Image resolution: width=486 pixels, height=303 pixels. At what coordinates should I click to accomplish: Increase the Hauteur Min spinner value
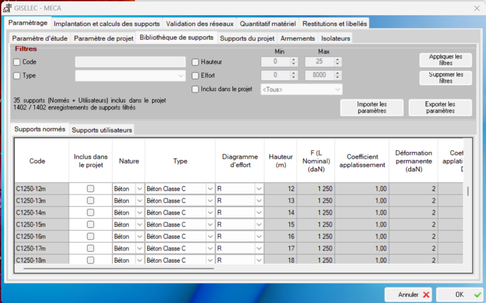[293, 60]
